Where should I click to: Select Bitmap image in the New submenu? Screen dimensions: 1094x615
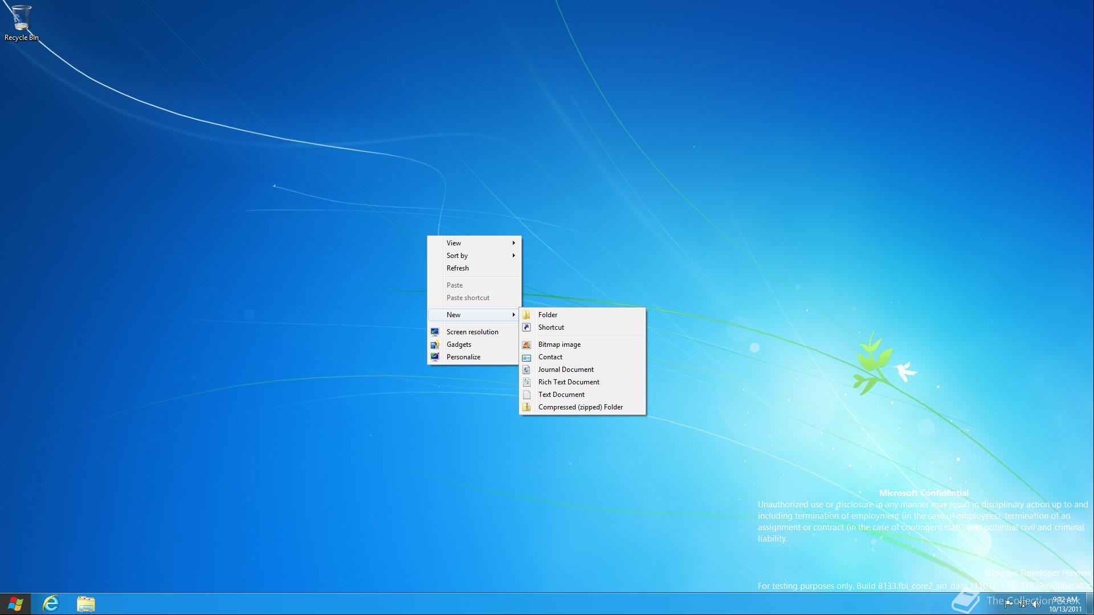582,345
